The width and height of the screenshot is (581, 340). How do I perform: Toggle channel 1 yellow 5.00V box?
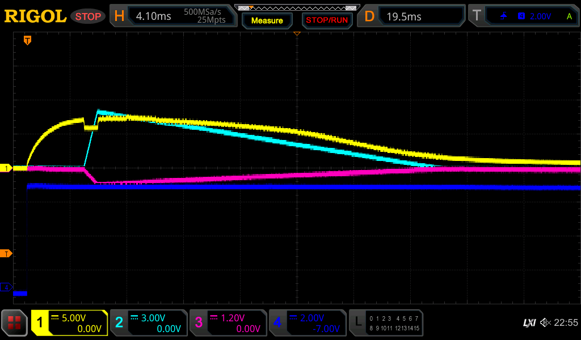(x=69, y=323)
